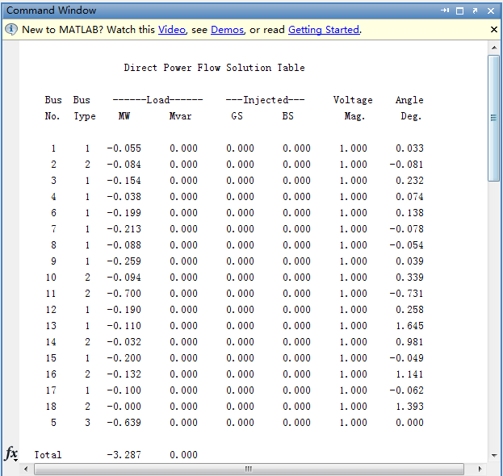Click the '---Injected---' column header
Image resolution: width=503 pixels, height=476 pixels.
tap(266, 100)
